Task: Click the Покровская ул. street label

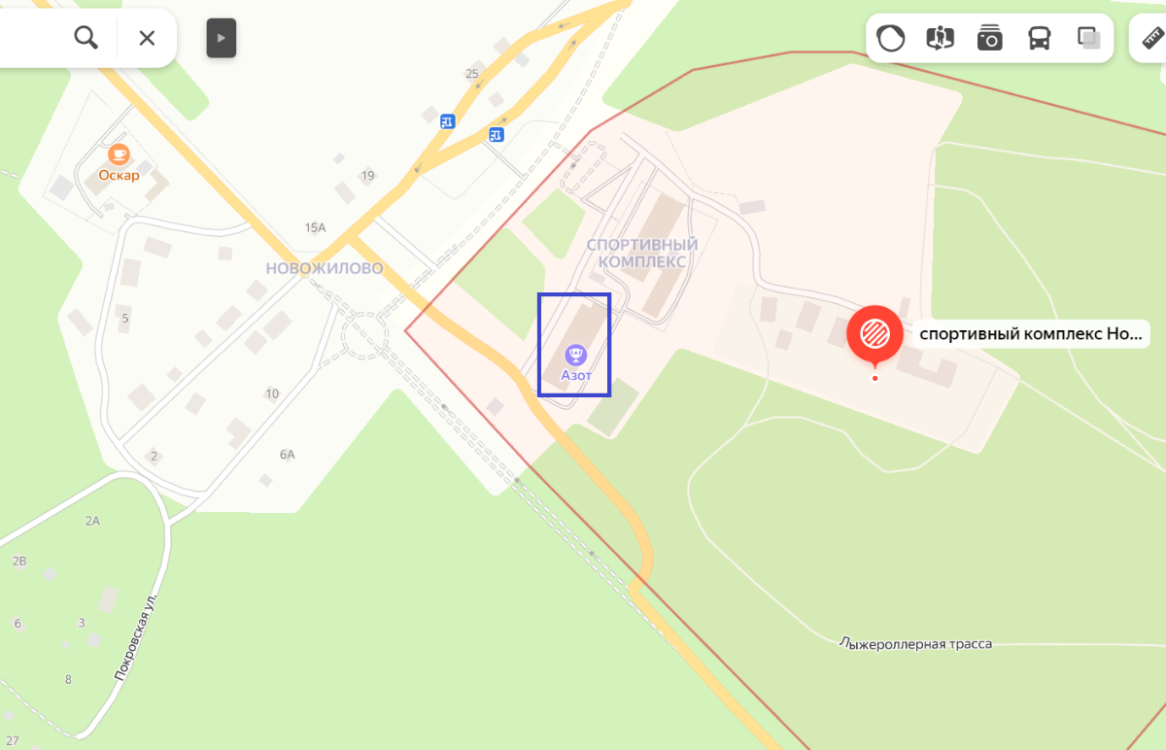Action: point(135,637)
